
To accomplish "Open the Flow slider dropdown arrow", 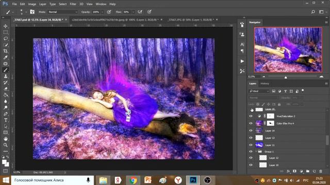I will (133, 12).
